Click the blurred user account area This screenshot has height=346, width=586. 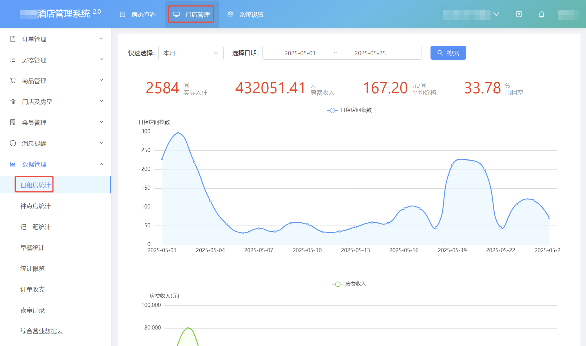coord(568,14)
